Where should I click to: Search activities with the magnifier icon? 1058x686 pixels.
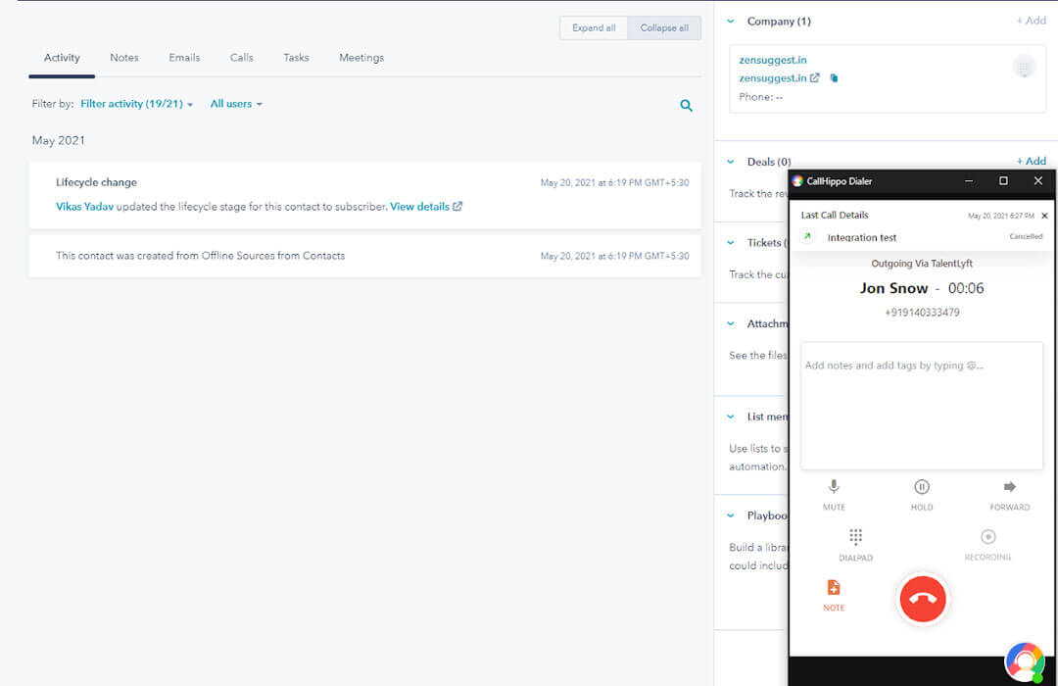[686, 105]
